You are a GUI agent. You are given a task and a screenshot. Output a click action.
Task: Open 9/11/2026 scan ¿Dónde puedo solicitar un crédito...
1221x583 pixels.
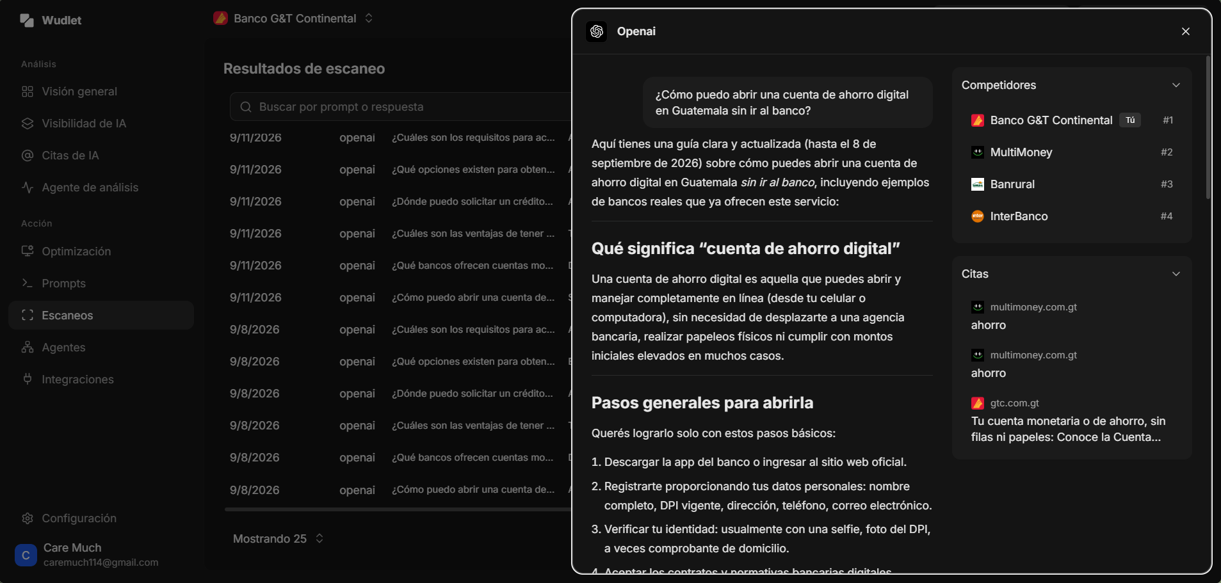pyautogui.click(x=398, y=202)
